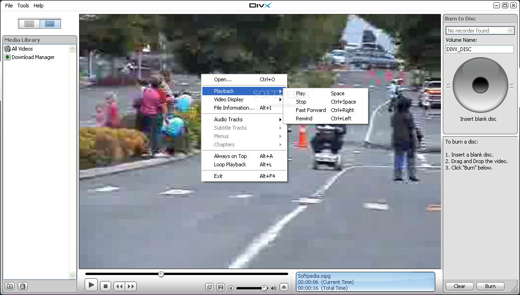The height and width of the screenshot is (295, 520).
Task: Expand the Video Display submenu
Action: pyautogui.click(x=244, y=99)
